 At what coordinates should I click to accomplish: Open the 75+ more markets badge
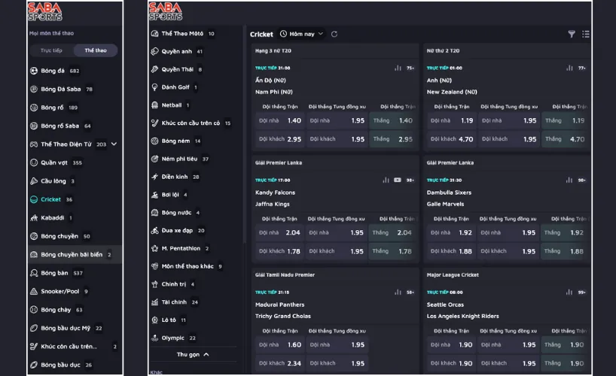coord(410,68)
